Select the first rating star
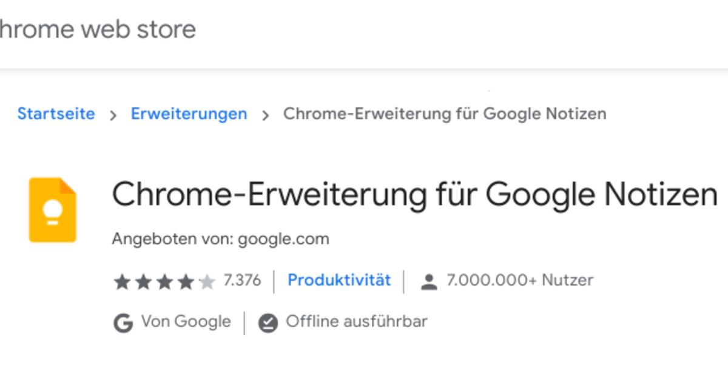Viewport: 728px width, 381px height. pos(121,280)
